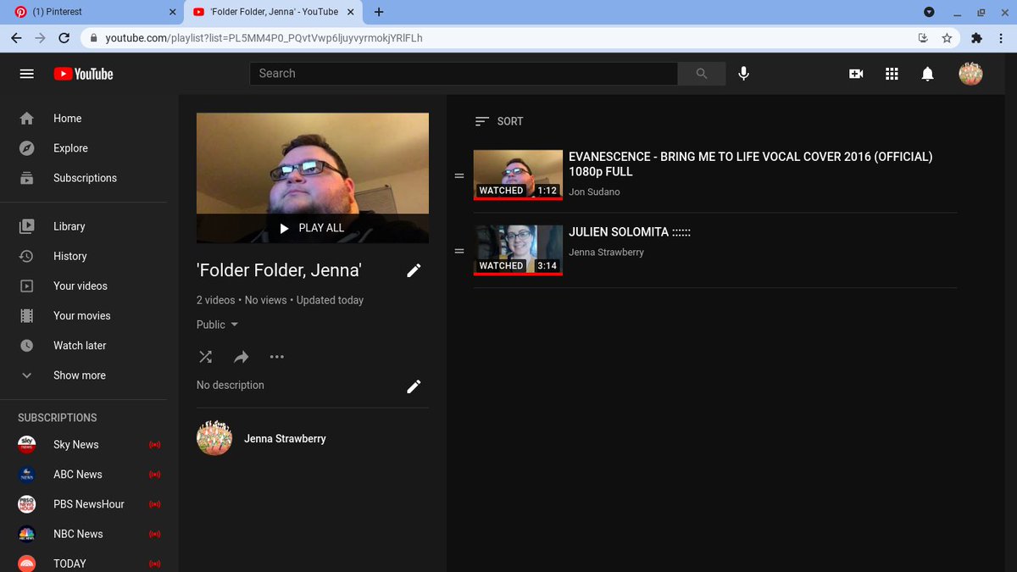Open the Sky News subscription
Image resolution: width=1017 pixels, height=572 pixels.
click(83, 445)
